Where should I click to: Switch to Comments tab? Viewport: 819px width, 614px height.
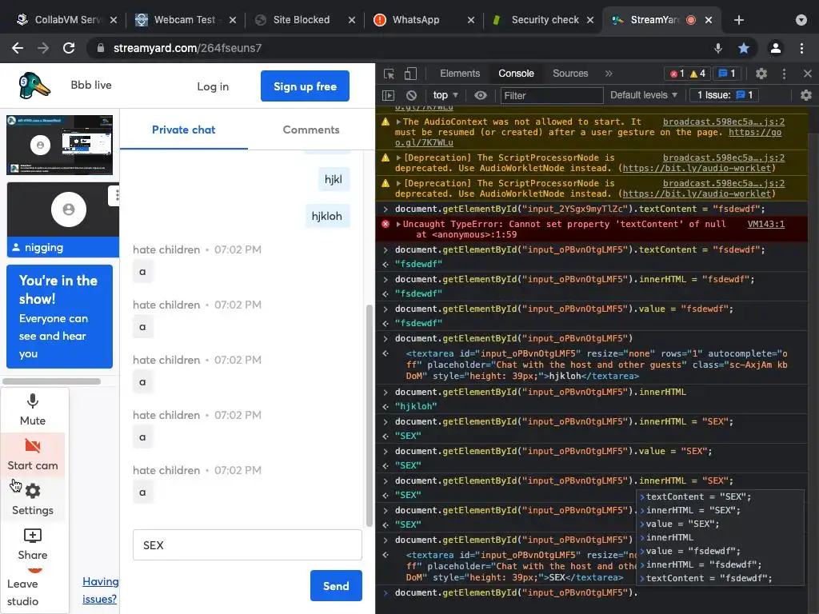click(311, 130)
